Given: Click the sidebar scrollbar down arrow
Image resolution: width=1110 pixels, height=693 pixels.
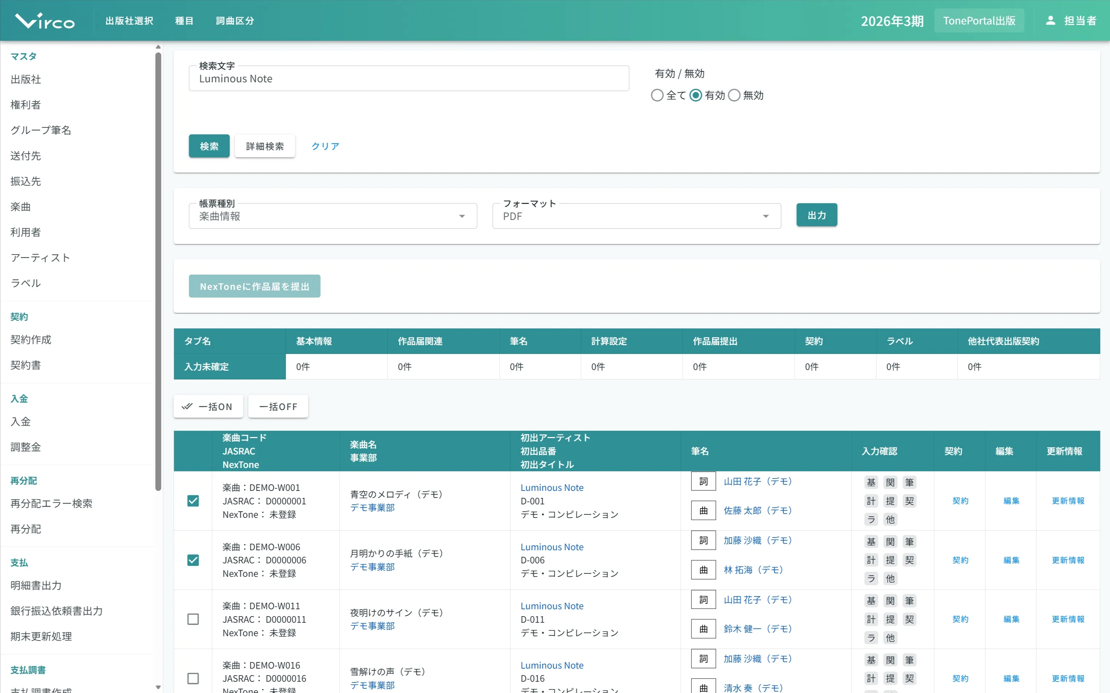Looking at the screenshot, I should (158, 687).
